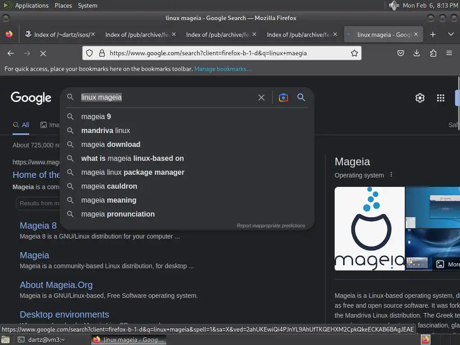Viewport: 460px width, 345px height.
Task: Open the Applications menu
Action: pos(32,5)
